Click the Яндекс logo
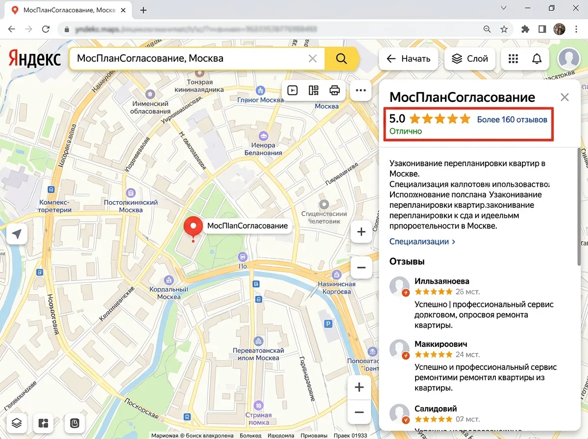588x439 pixels. click(x=35, y=59)
